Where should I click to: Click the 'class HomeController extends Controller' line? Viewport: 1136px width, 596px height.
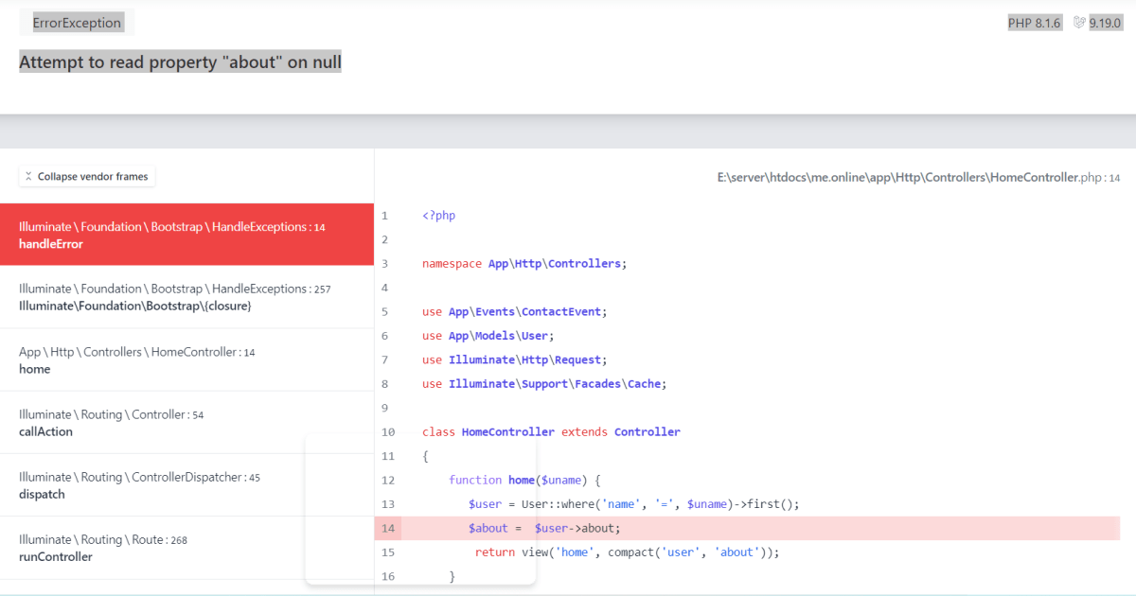point(551,431)
